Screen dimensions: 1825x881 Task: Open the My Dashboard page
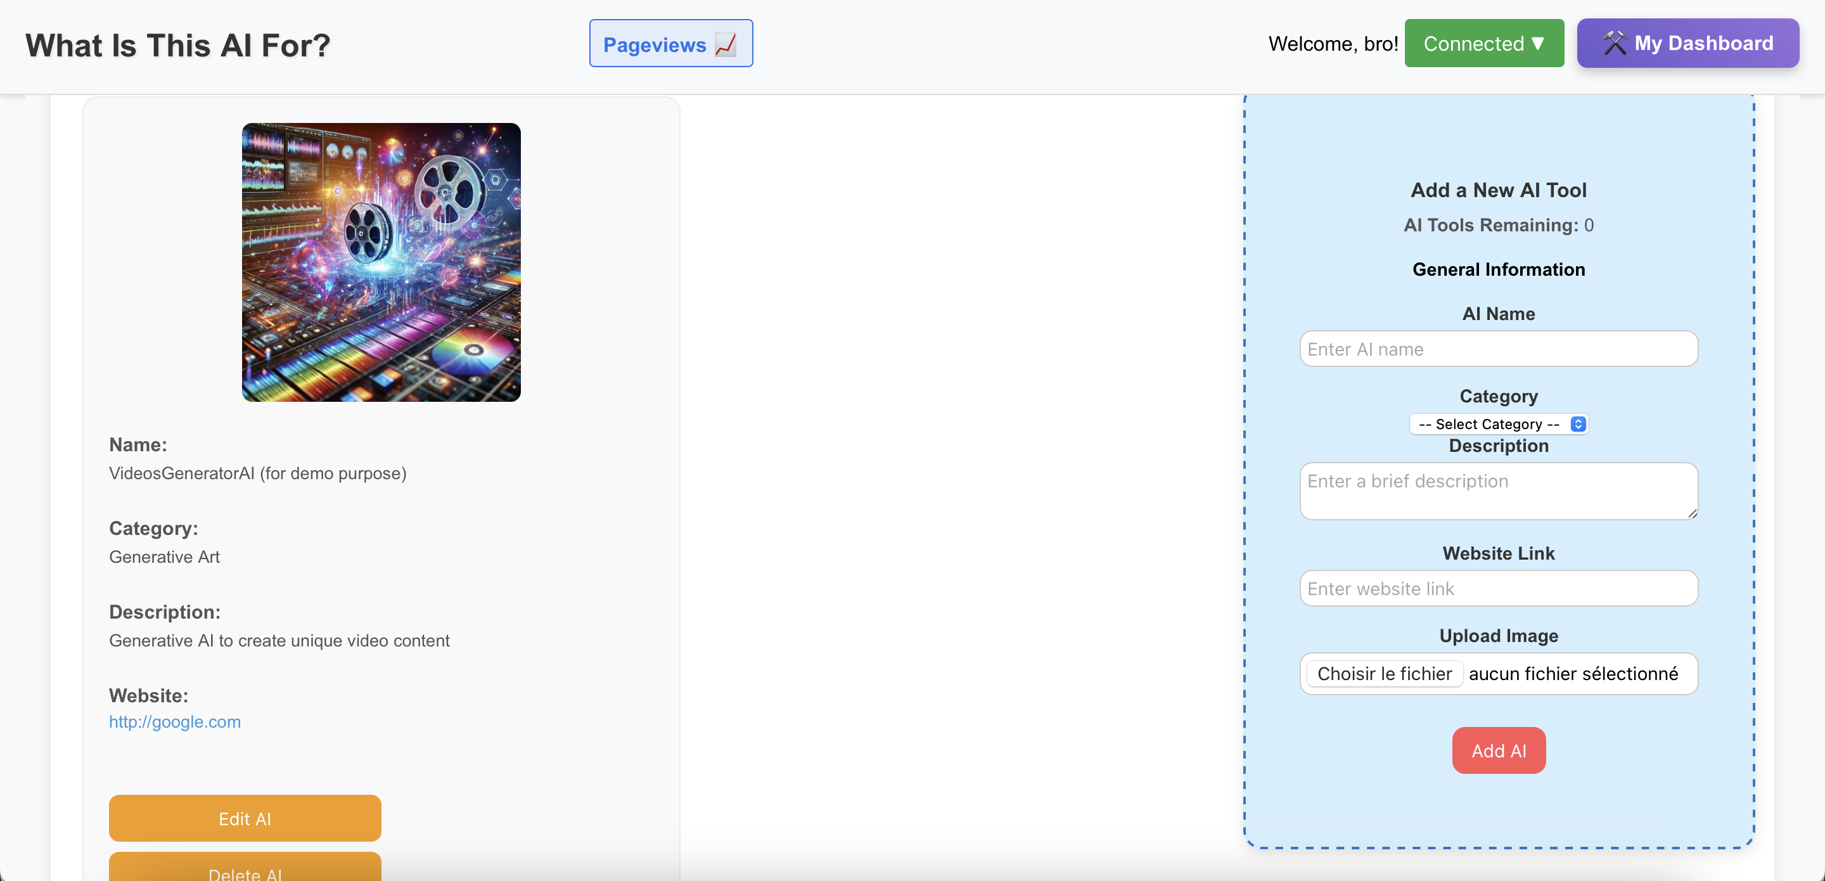click(1687, 43)
